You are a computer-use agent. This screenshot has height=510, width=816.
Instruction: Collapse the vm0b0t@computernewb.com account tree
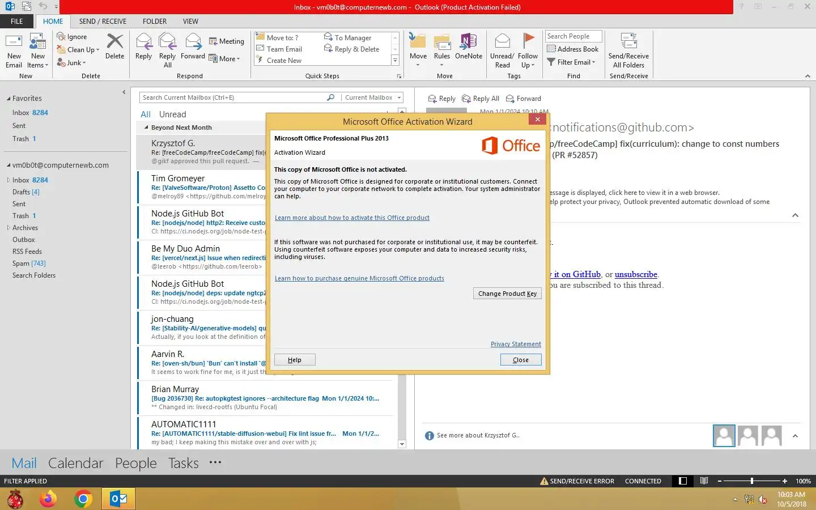(x=8, y=165)
